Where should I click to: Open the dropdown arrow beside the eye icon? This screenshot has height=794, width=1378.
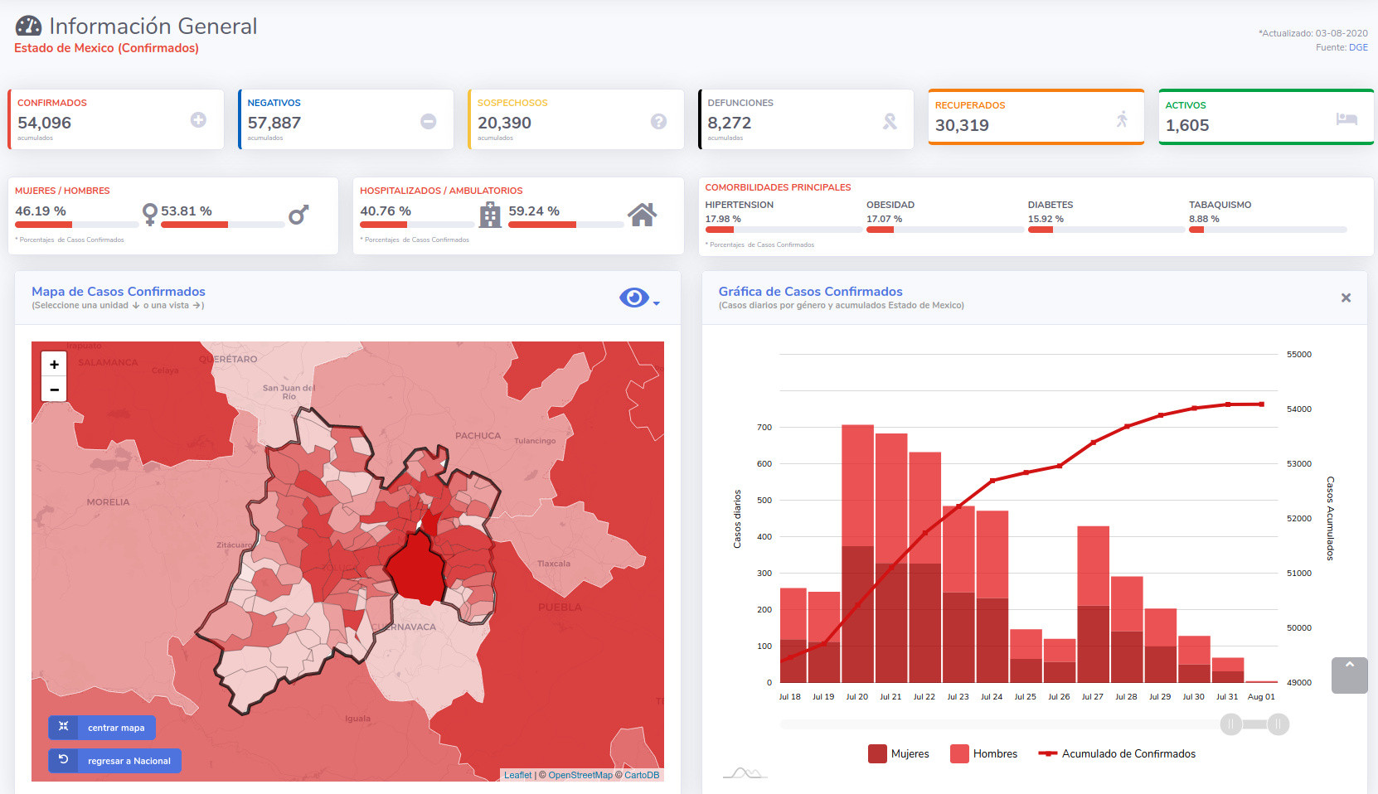tap(657, 303)
